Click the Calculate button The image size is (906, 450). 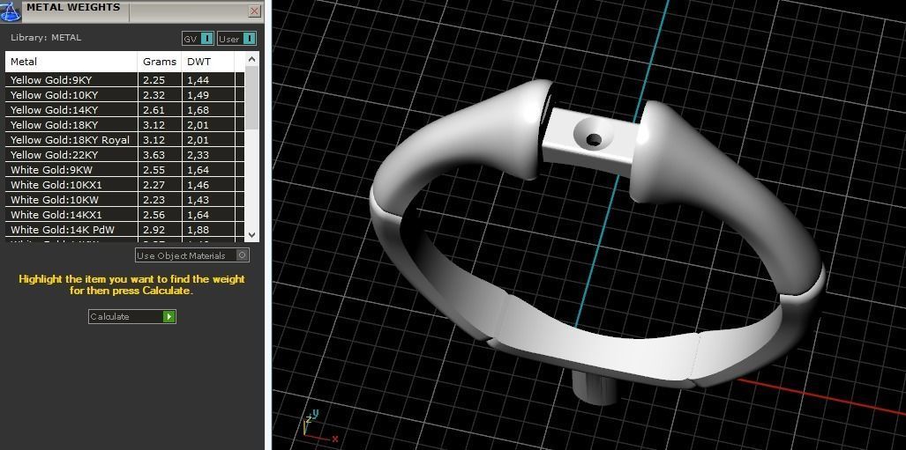131,316
